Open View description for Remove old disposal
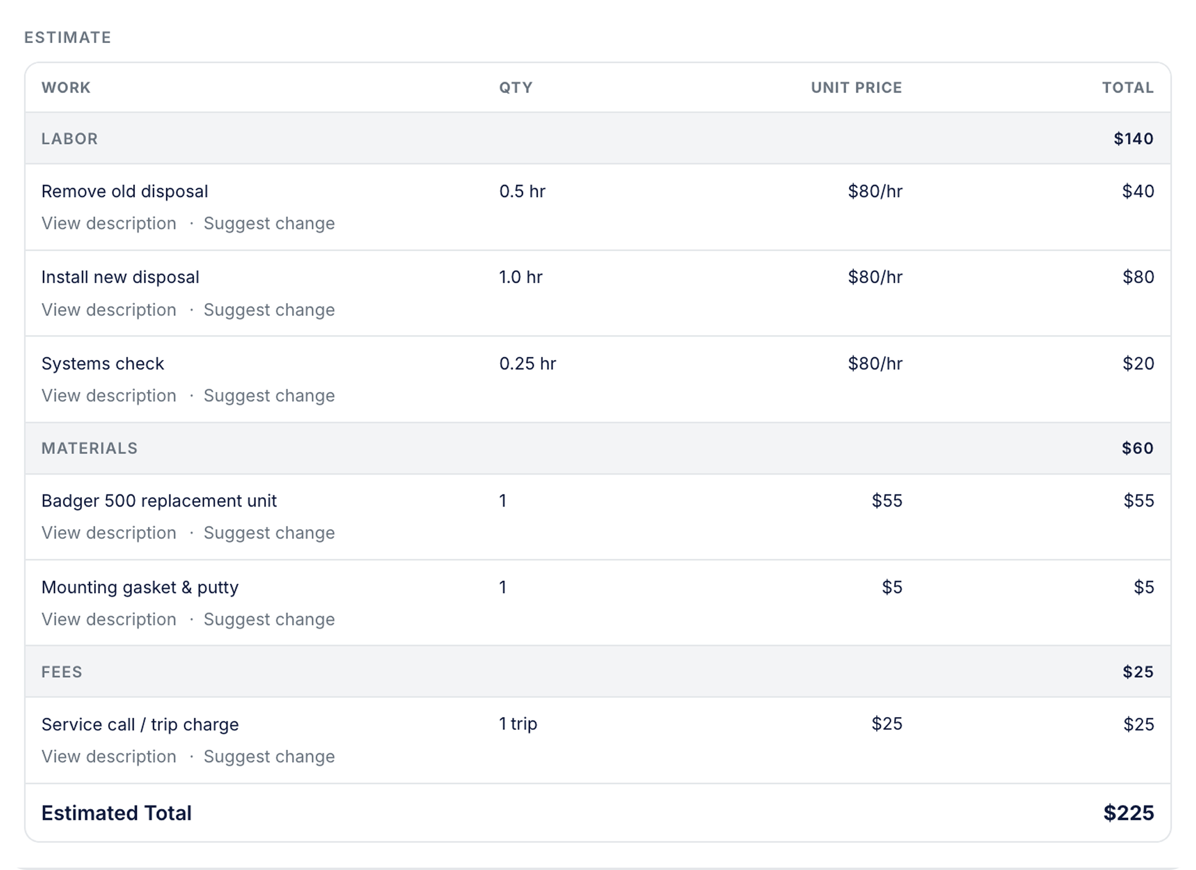This screenshot has height=870, width=1196. (109, 223)
